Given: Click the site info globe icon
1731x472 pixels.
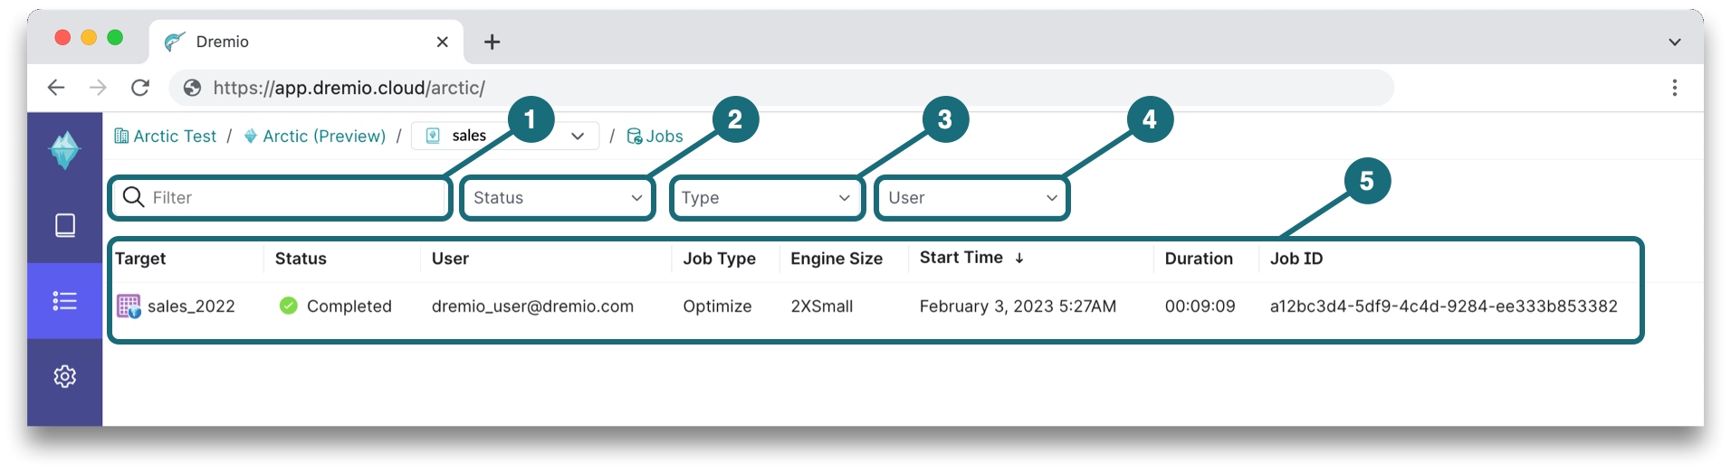Looking at the screenshot, I should pyautogui.click(x=192, y=88).
